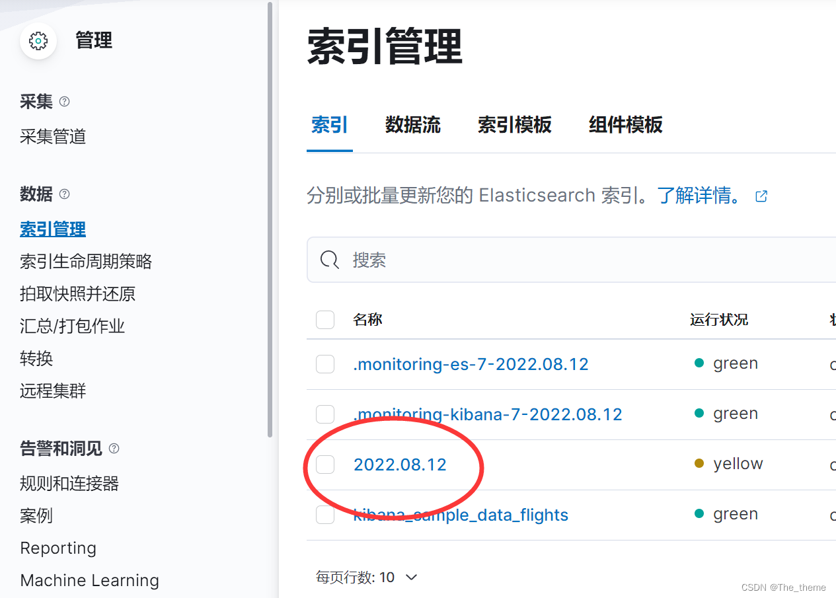Switch to the 数据流 tab
The image size is (836, 598).
(413, 125)
